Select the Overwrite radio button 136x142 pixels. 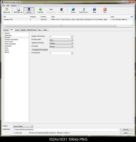click(14, 133)
